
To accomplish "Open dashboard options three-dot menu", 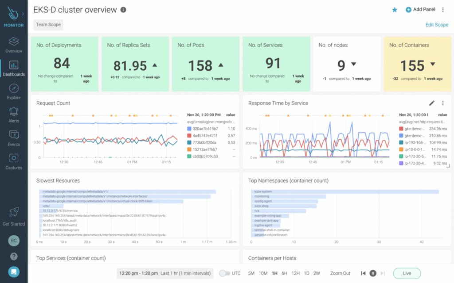I will pos(443,10).
